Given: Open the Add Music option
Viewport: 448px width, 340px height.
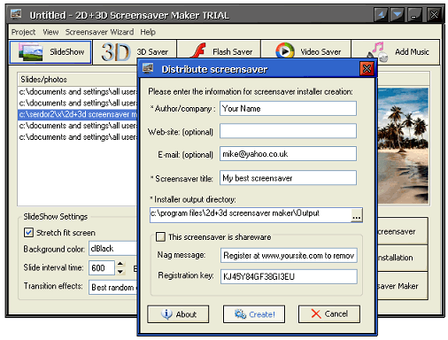Looking at the screenshot, I should [396, 52].
